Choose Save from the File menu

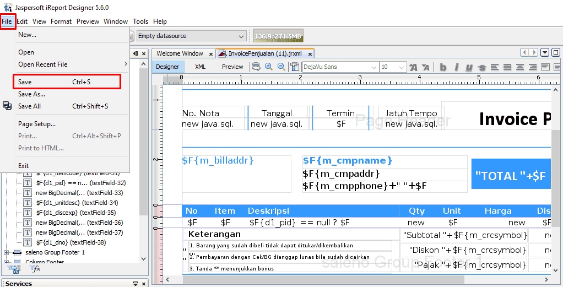[x=67, y=82]
